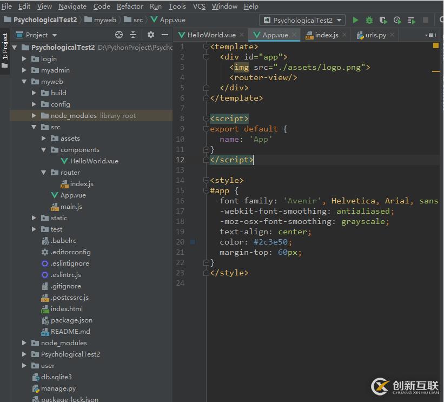Select package.json in the project tree
Screen dimensions: 444x402
71,320
